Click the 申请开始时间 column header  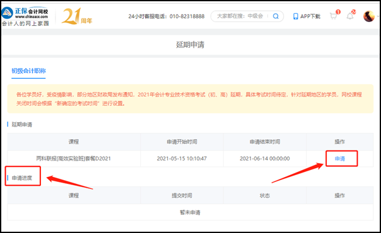pos(182,142)
